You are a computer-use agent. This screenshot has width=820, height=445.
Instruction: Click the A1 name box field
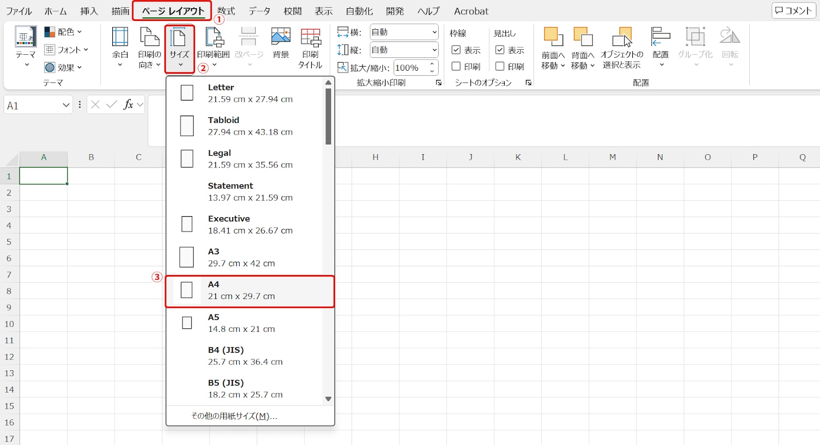(32, 105)
